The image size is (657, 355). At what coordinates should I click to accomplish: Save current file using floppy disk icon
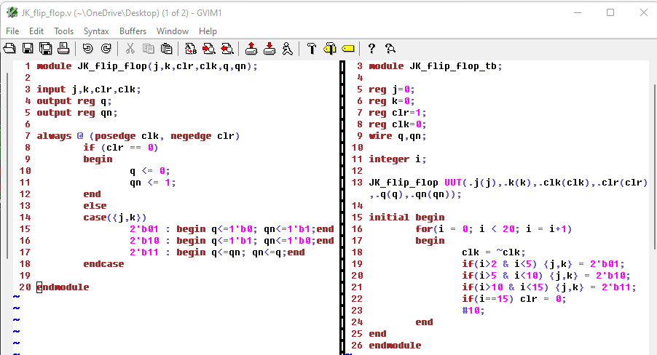point(28,49)
